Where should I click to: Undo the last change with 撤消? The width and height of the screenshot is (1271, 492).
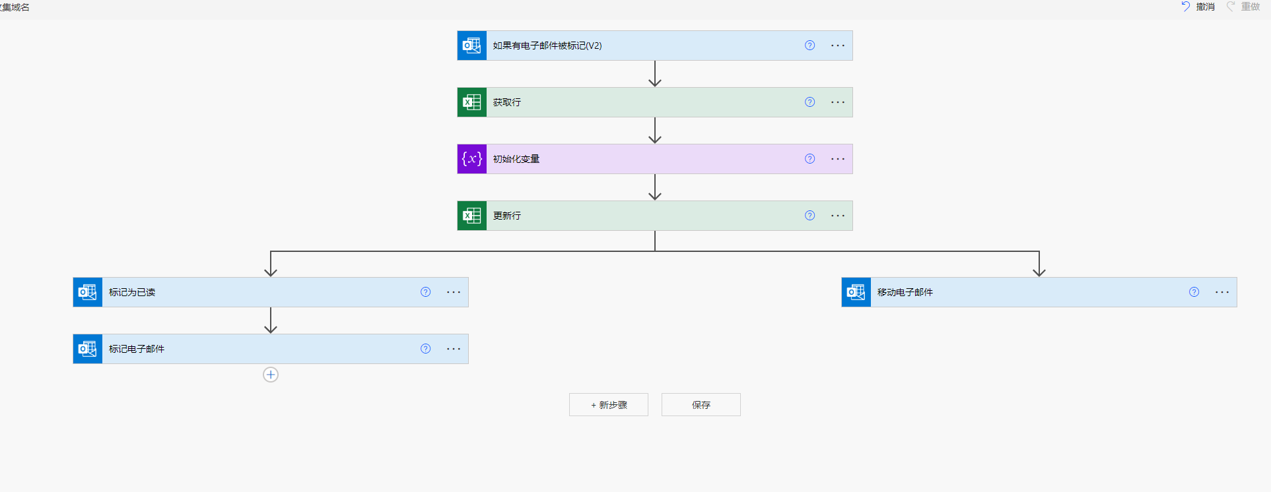1198,7
